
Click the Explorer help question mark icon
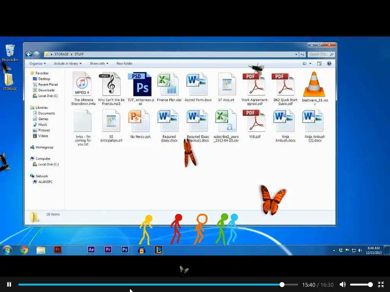329,63
